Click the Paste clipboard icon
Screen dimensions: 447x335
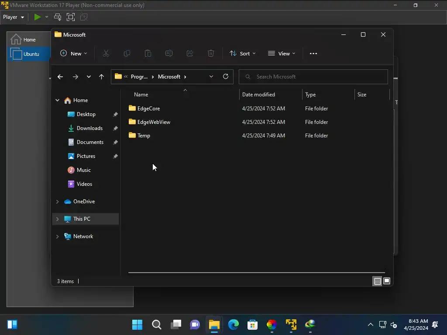tap(148, 54)
